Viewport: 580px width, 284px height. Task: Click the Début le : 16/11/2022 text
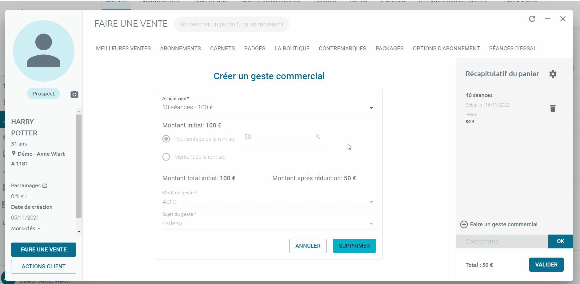click(487, 105)
